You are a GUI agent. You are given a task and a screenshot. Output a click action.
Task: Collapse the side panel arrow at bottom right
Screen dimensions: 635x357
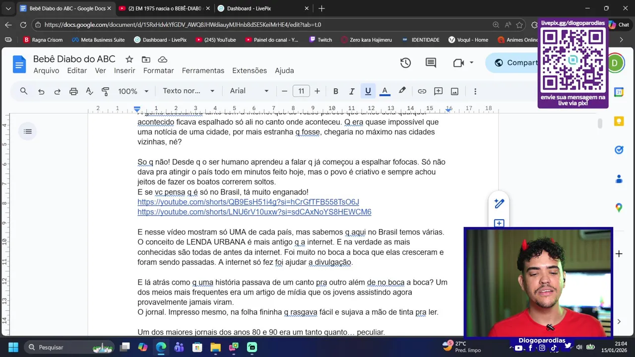tap(619, 321)
